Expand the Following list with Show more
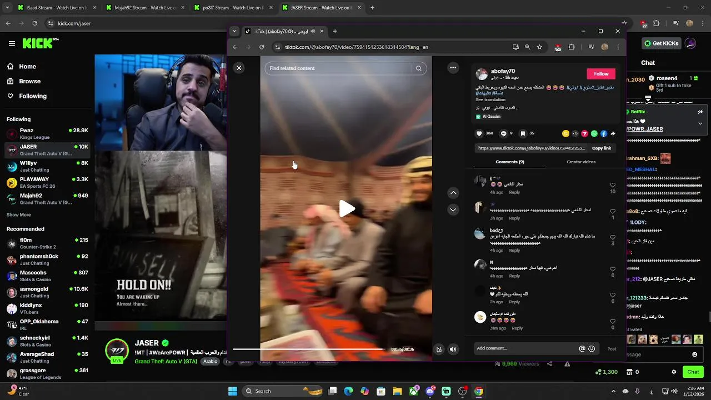 coord(19,215)
